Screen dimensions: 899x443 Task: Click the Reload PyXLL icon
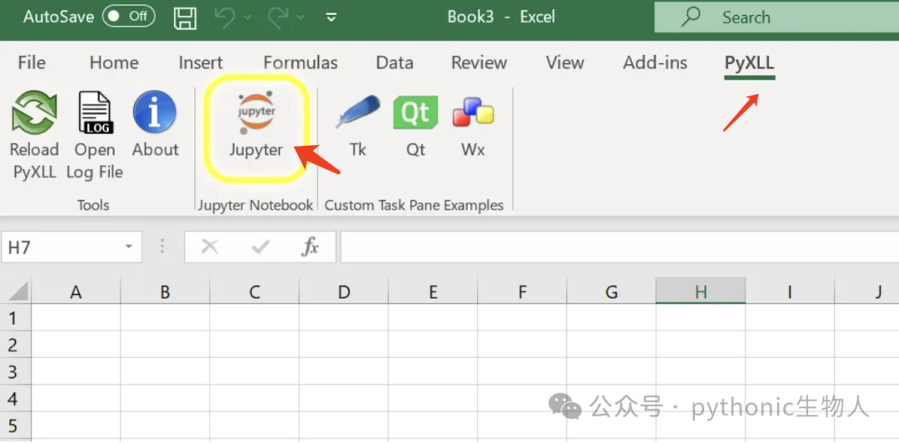click(34, 112)
